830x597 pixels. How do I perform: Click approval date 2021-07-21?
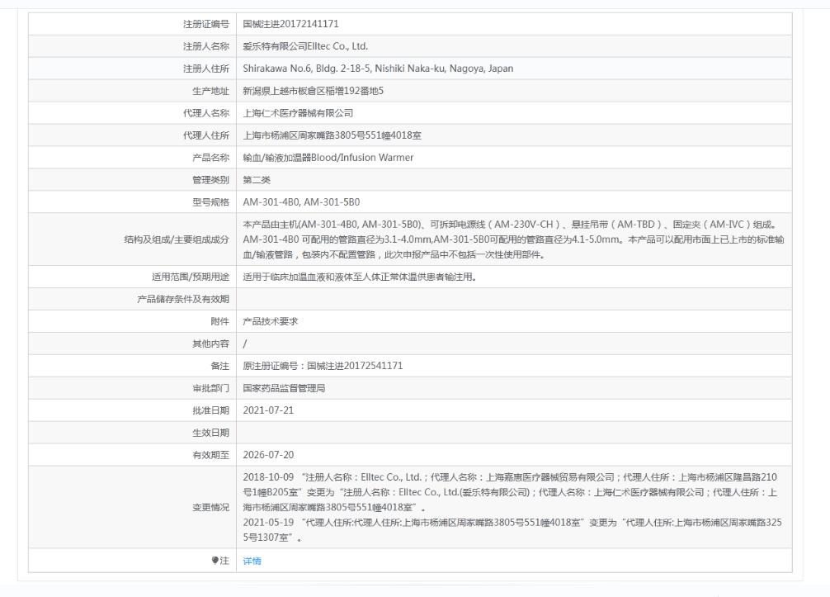[268, 410]
